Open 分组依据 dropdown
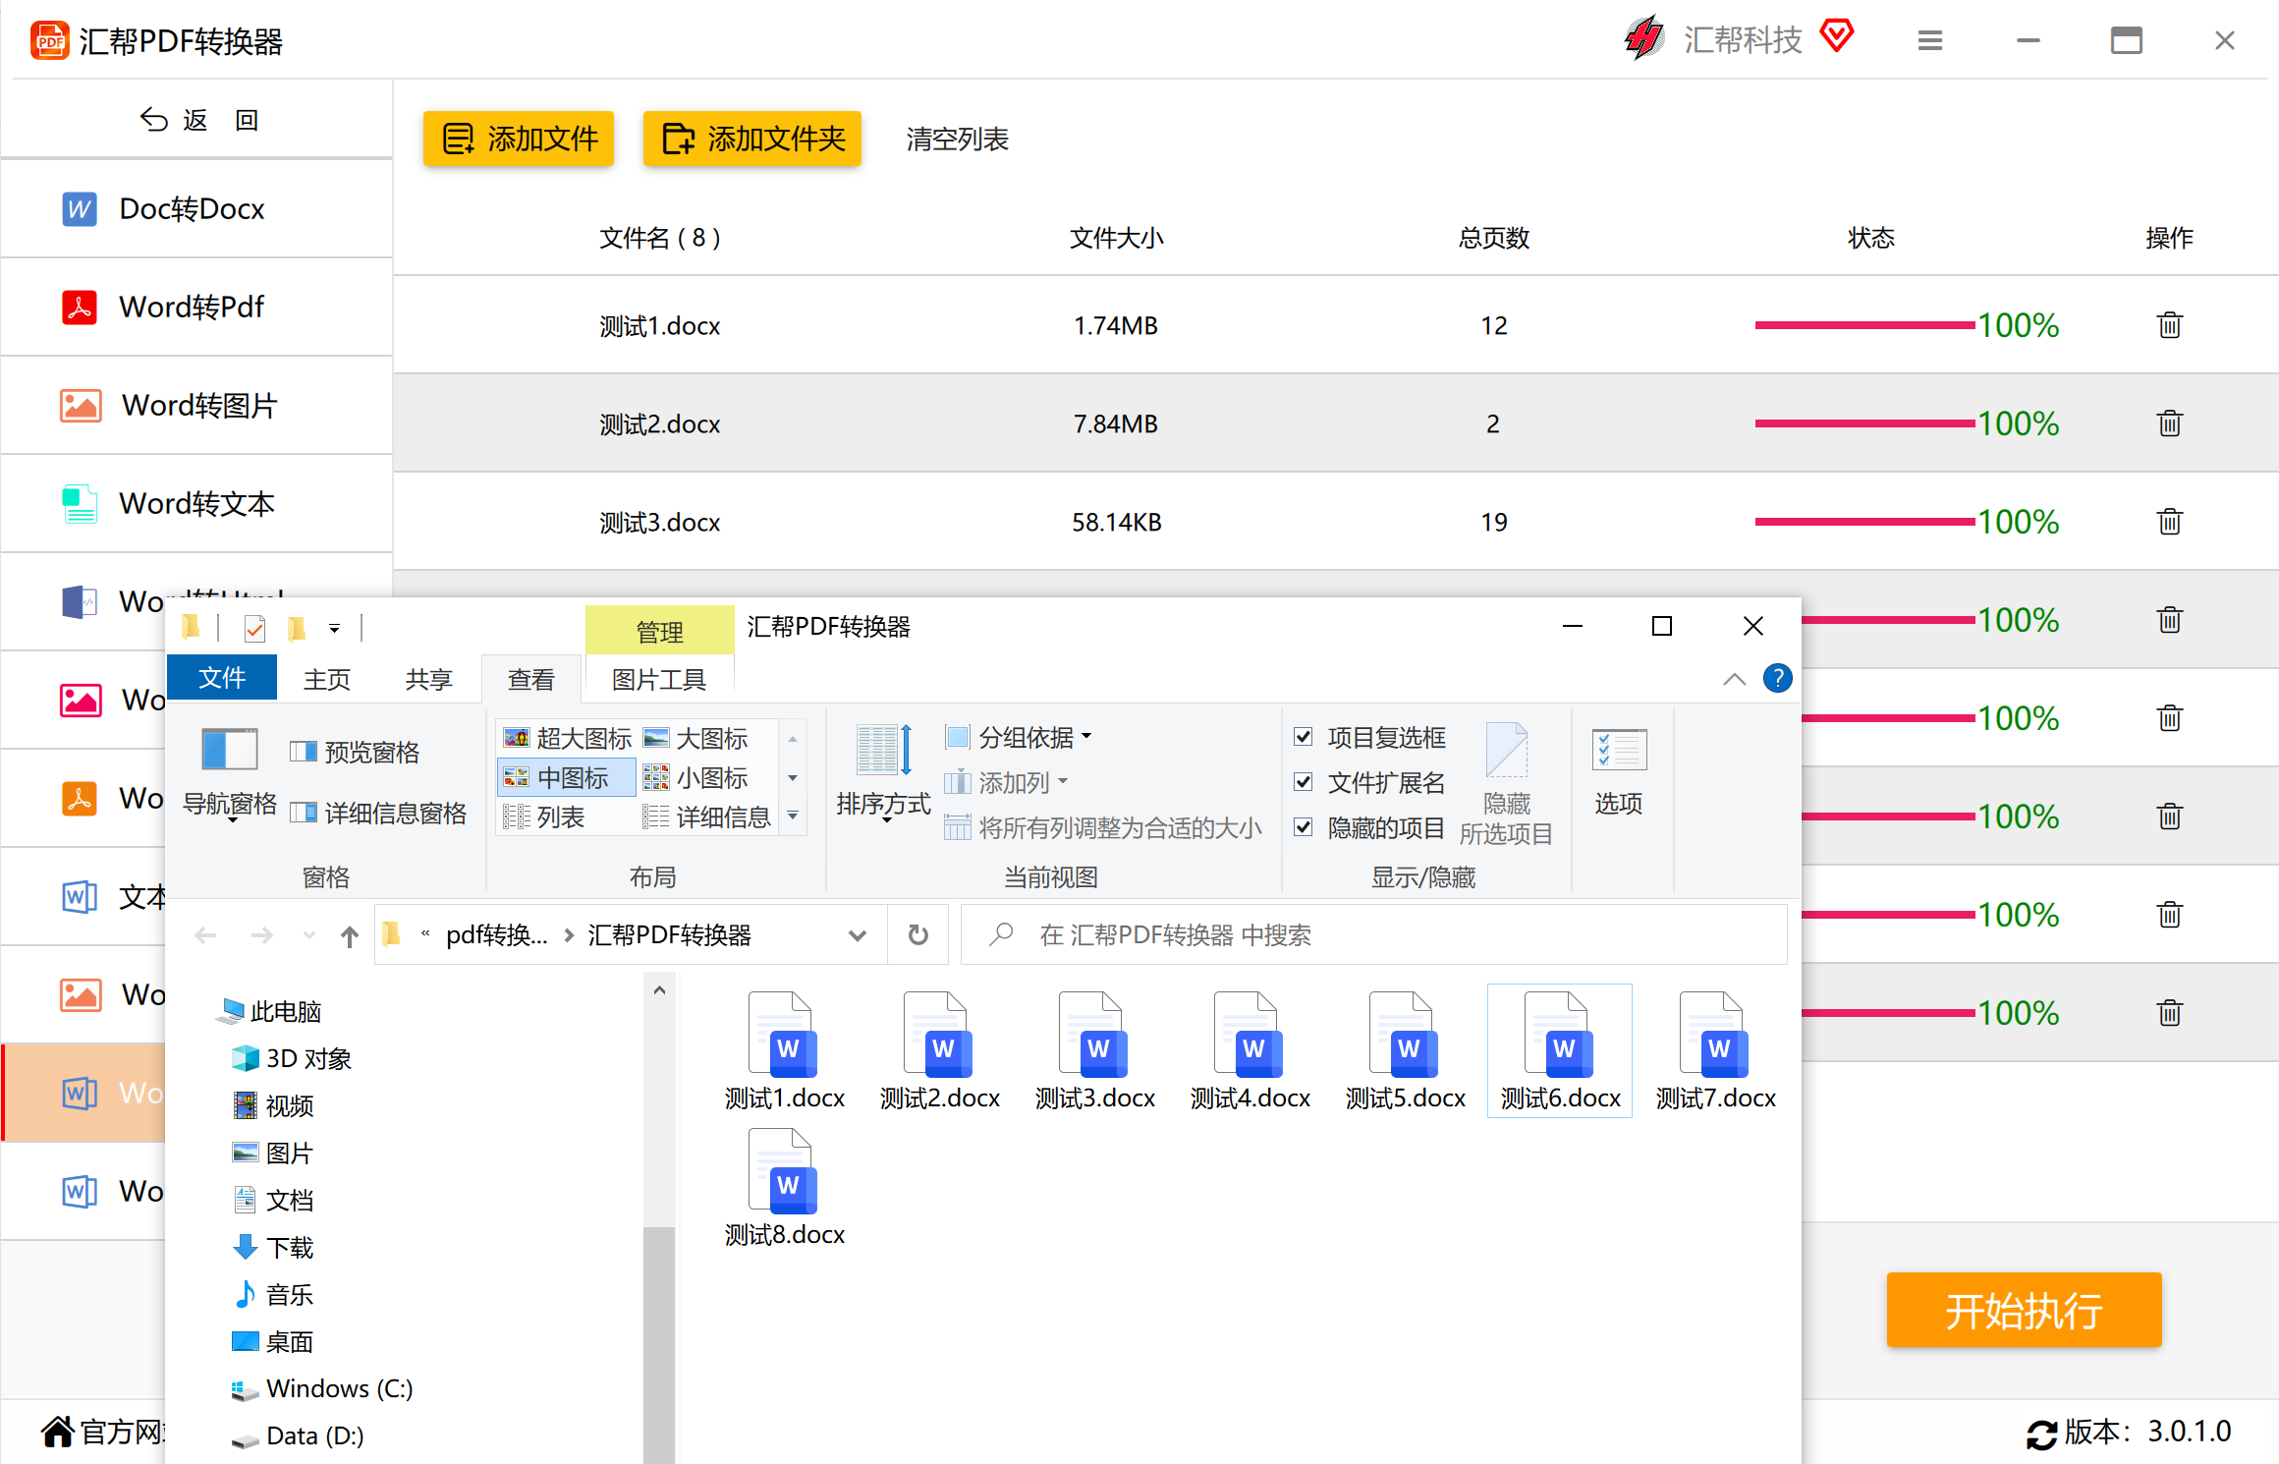 pyautogui.click(x=1019, y=737)
